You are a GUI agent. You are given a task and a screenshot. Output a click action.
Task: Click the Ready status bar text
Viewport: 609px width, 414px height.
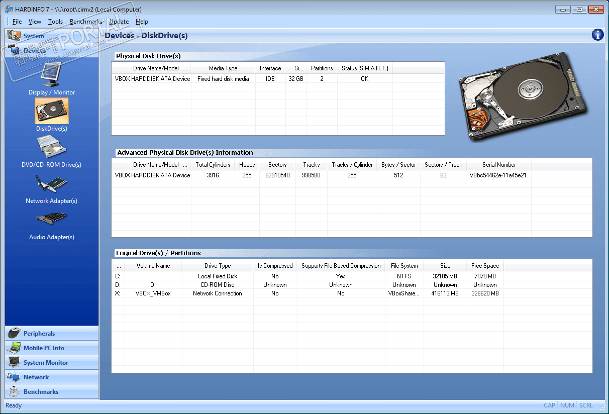click(14, 405)
